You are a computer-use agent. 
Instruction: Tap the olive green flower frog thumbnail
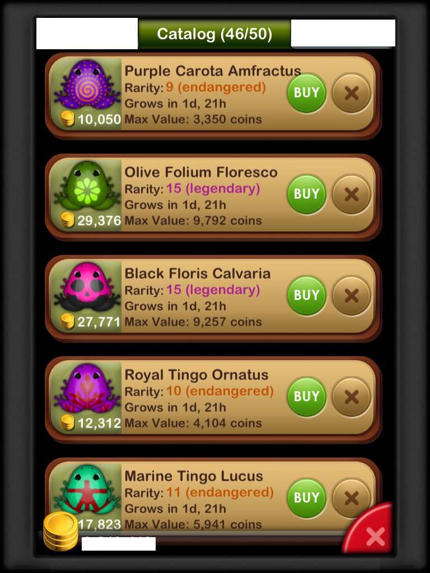point(87,186)
